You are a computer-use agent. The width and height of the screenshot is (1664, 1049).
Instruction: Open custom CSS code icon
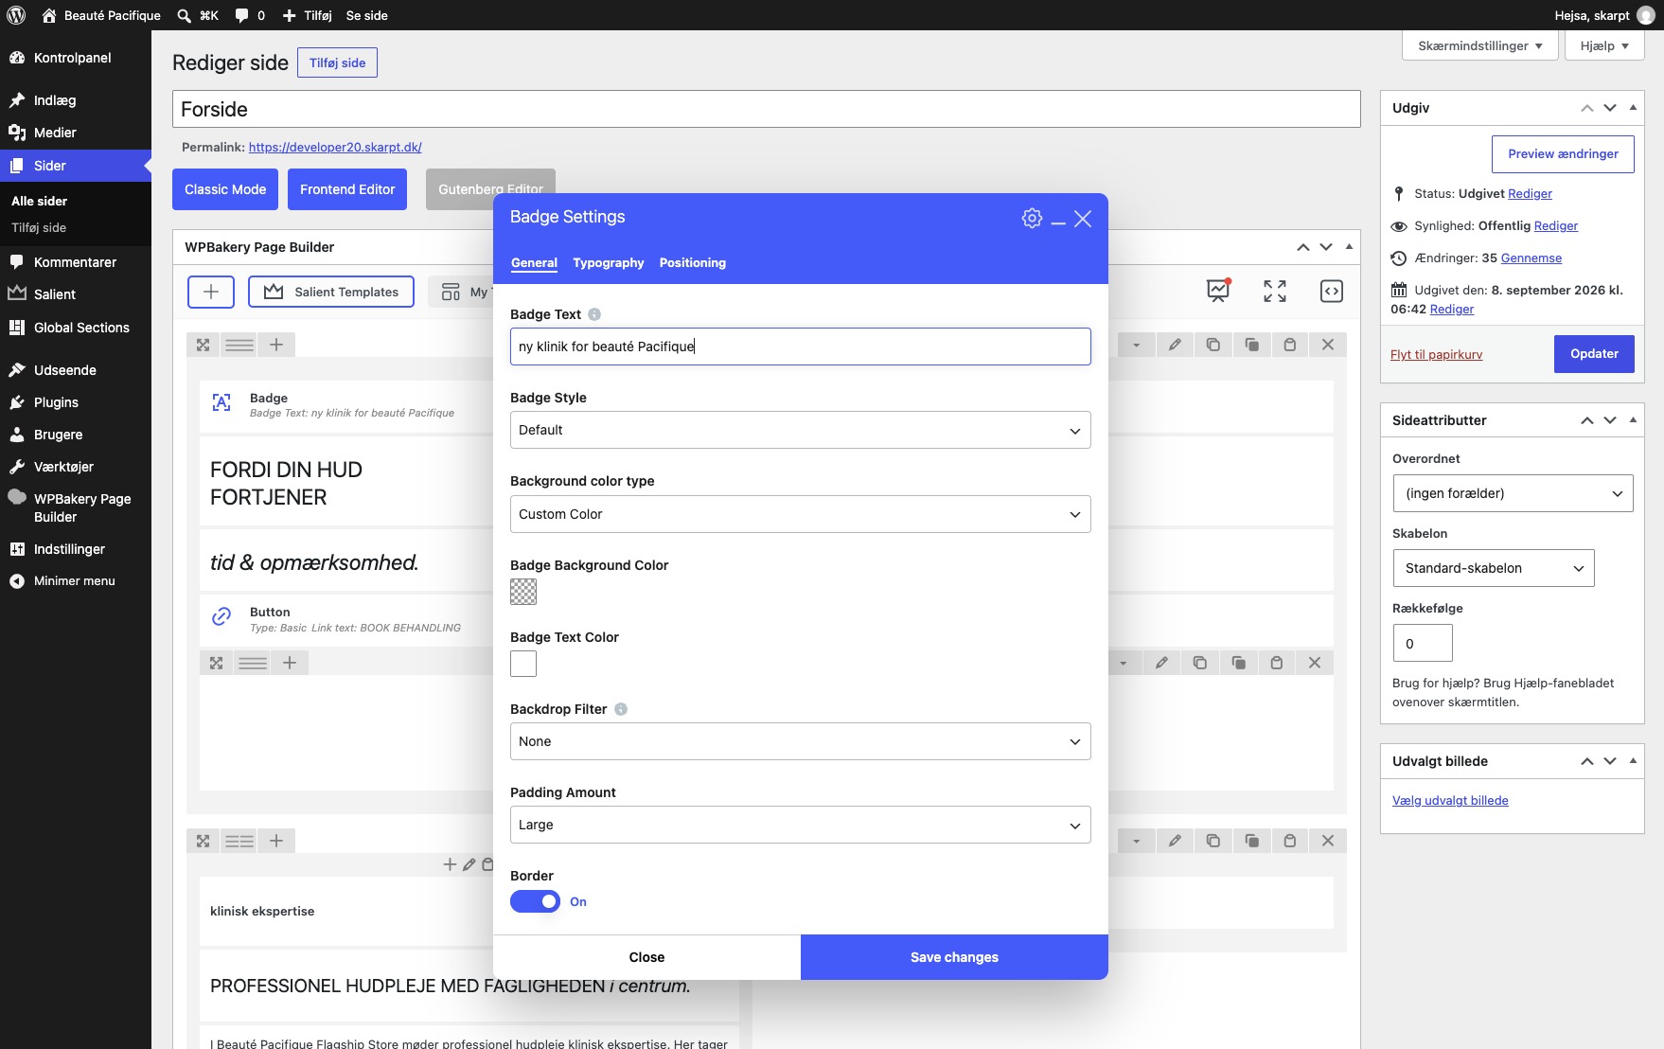click(x=1332, y=291)
